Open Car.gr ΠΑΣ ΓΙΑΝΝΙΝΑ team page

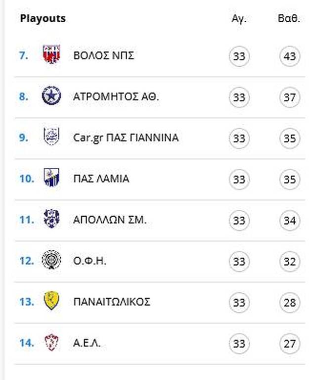(126, 138)
